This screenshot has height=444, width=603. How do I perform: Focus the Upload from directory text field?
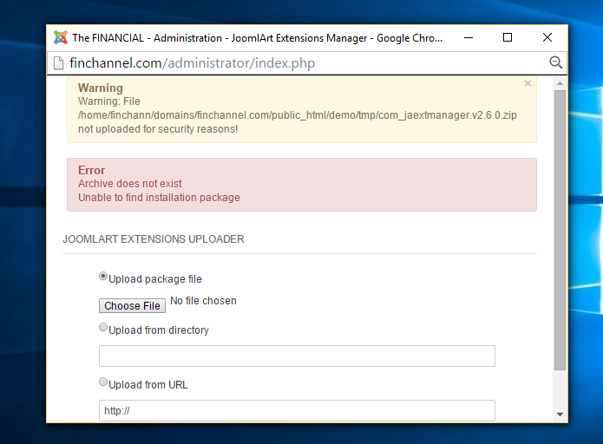tap(297, 356)
